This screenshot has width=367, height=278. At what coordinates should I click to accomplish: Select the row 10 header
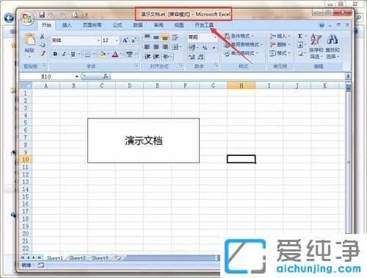point(26,160)
